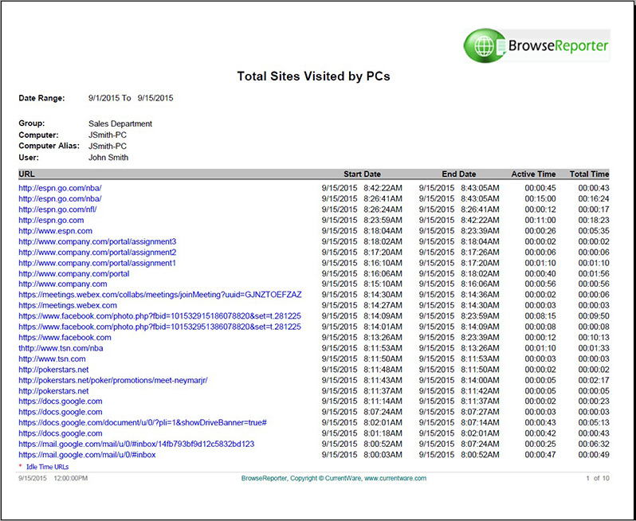
Task: Open the http://www.company.com link
Action: 63,284
